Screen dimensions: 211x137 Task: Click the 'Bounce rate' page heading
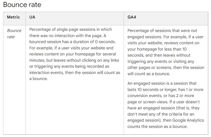[22, 5]
